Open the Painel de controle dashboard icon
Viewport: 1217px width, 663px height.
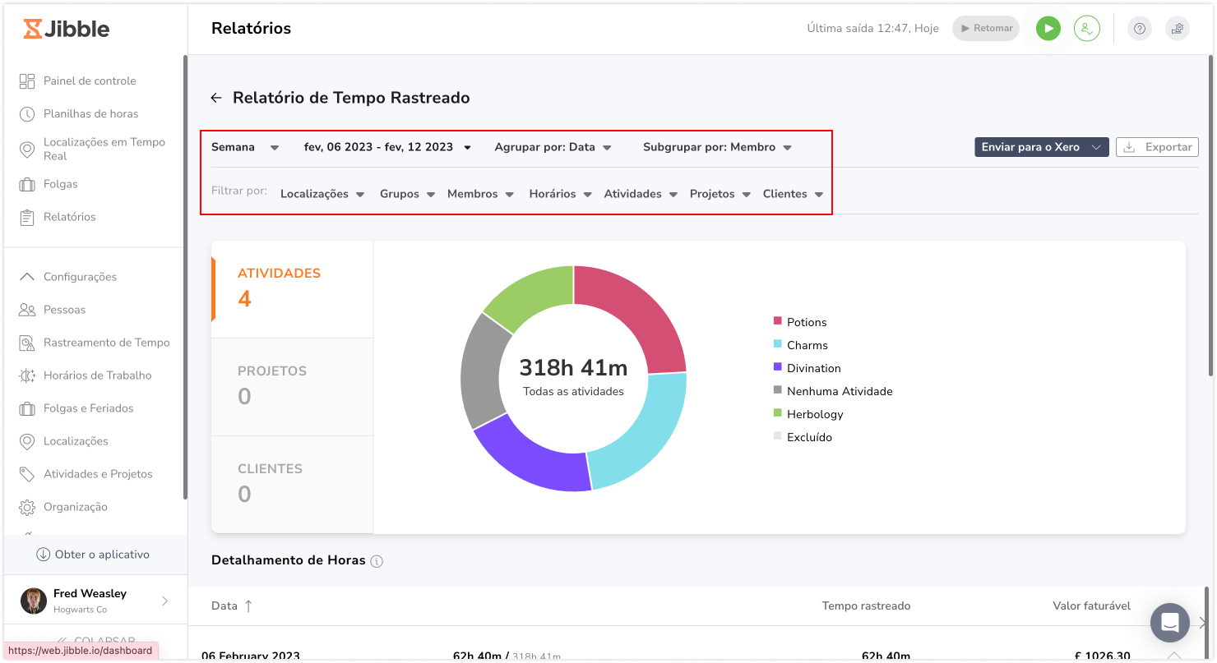pyautogui.click(x=26, y=80)
